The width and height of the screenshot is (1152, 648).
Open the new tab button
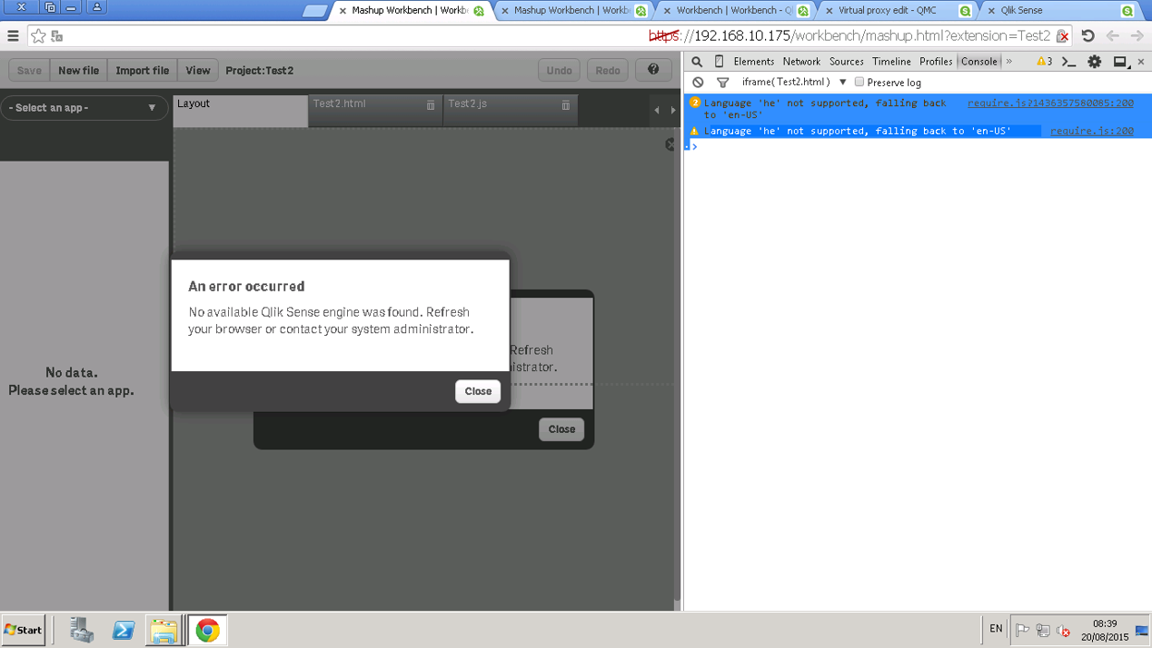pos(314,11)
